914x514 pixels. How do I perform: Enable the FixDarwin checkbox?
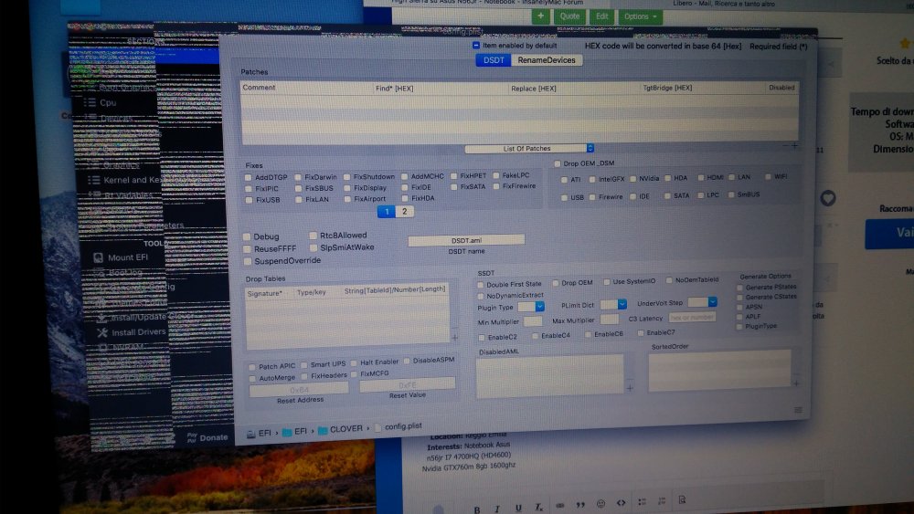click(x=299, y=177)
